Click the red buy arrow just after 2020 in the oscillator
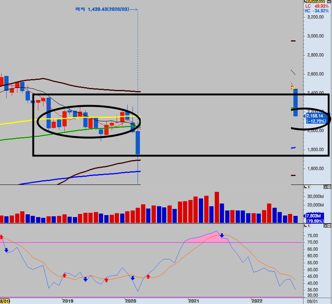 pyautogui.click(x=148, y=276)
